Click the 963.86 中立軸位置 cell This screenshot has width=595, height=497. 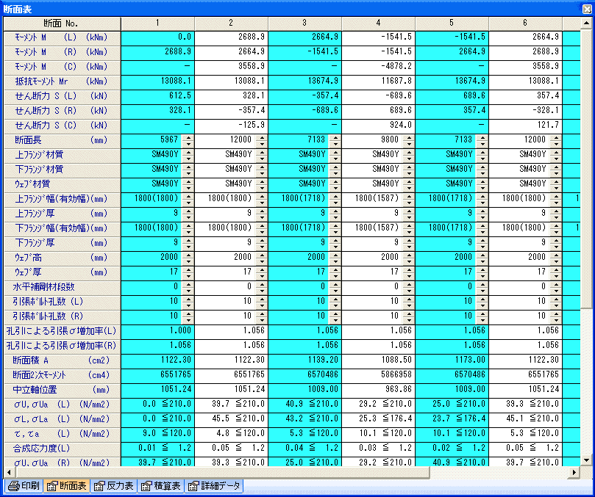[378, 390]
